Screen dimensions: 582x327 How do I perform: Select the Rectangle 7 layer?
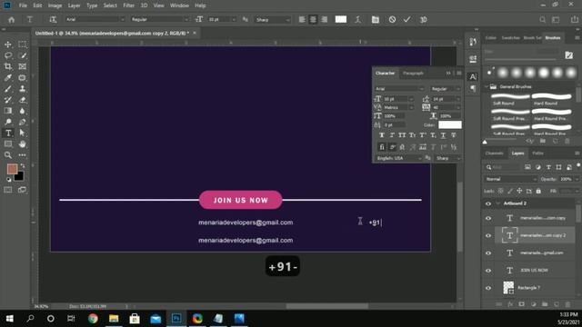(x=535, y=288)
